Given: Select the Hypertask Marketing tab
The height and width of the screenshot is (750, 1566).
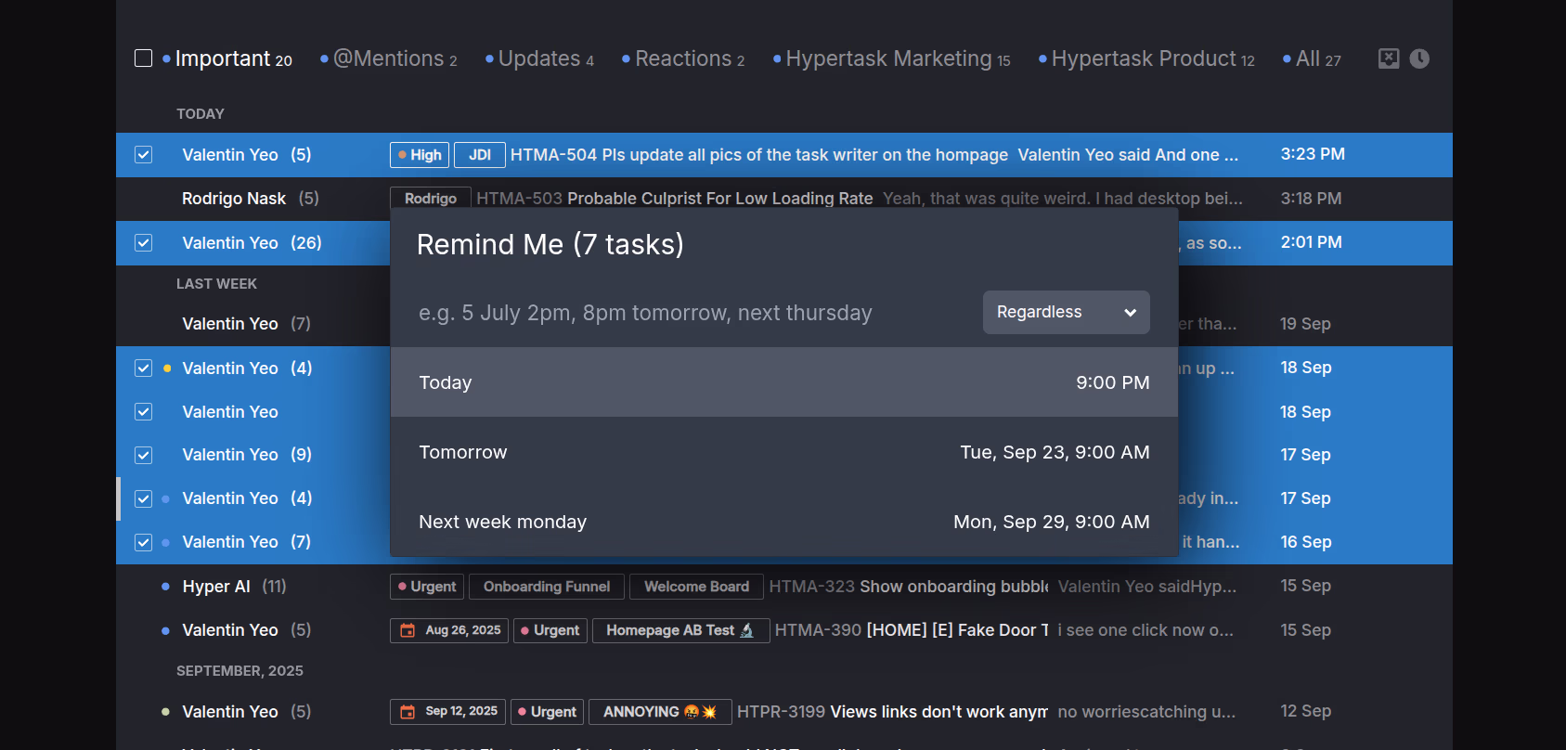Looking at the screenshot, I should coord(891,58).
